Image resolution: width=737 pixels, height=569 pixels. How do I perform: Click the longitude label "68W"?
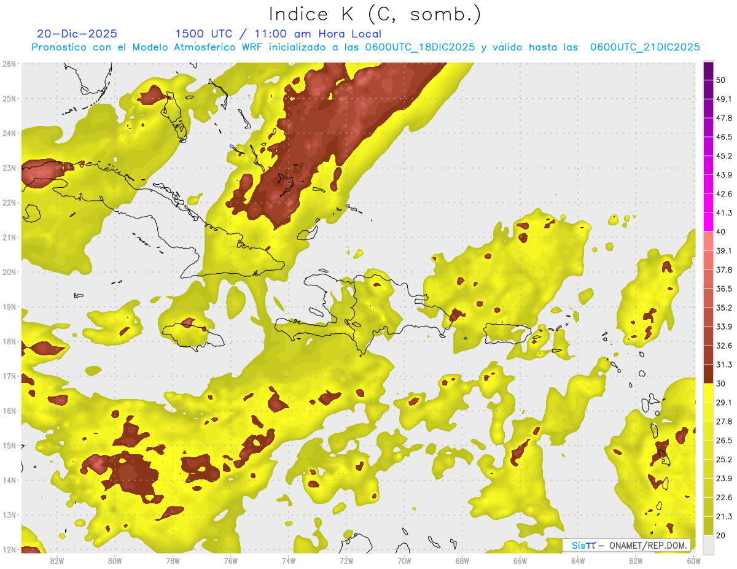point(462,561)
